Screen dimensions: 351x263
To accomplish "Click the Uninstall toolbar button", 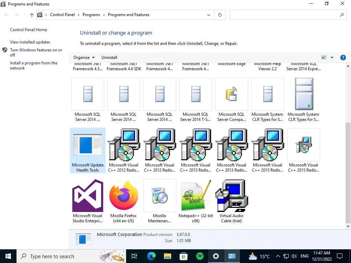I will tap(109, 58).
